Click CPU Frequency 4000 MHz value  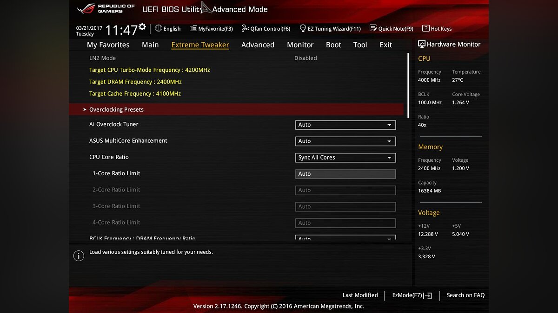pos(429,80)
